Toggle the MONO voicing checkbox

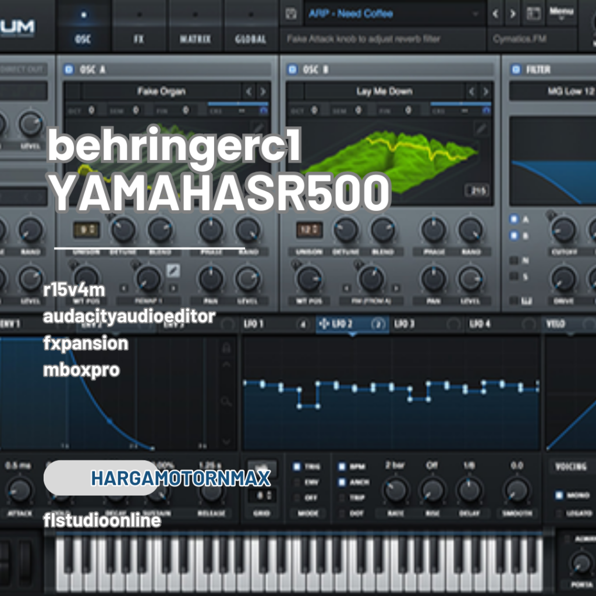559,495
